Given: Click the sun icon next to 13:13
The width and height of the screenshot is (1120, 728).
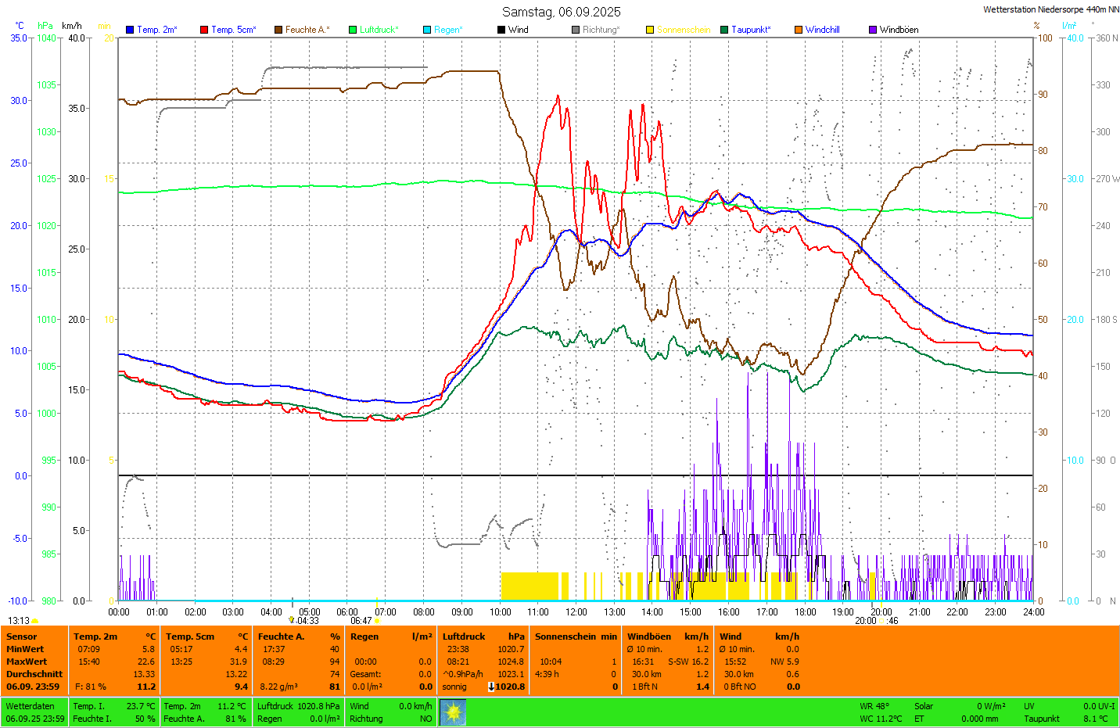Looking at the screenshot, I should pyautogui.click(x=35, y=621).
